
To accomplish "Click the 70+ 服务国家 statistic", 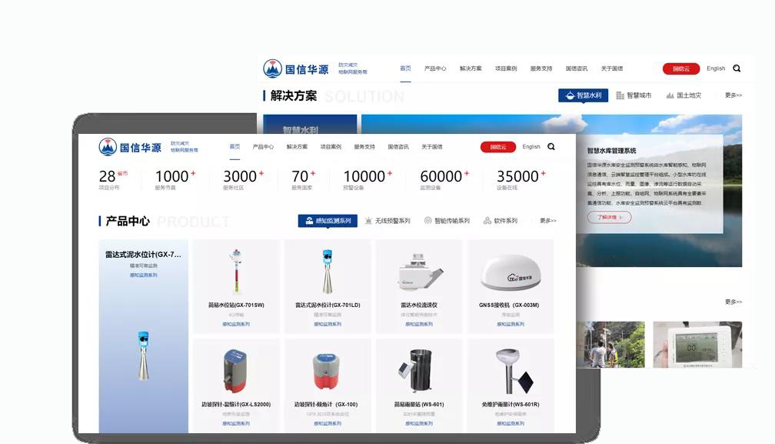I will click(304, 179).
